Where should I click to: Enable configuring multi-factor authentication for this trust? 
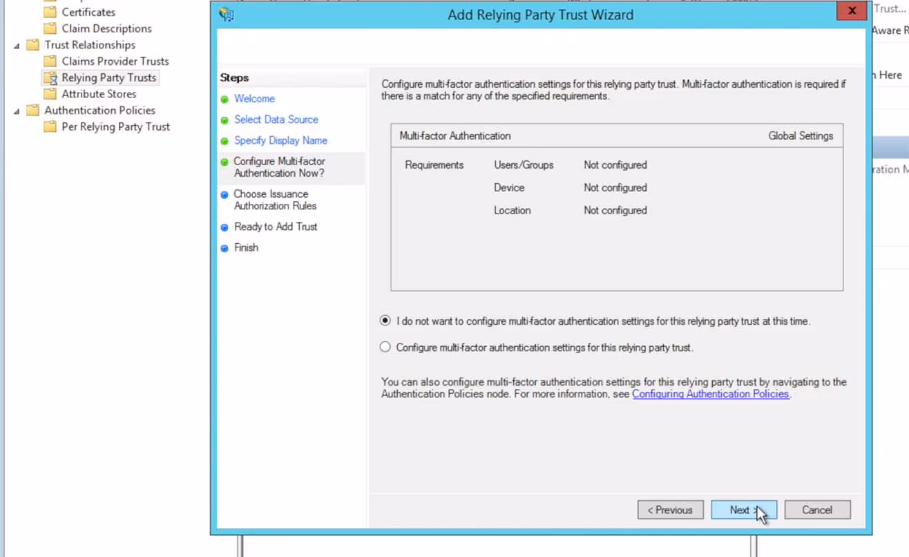(385, 346)
